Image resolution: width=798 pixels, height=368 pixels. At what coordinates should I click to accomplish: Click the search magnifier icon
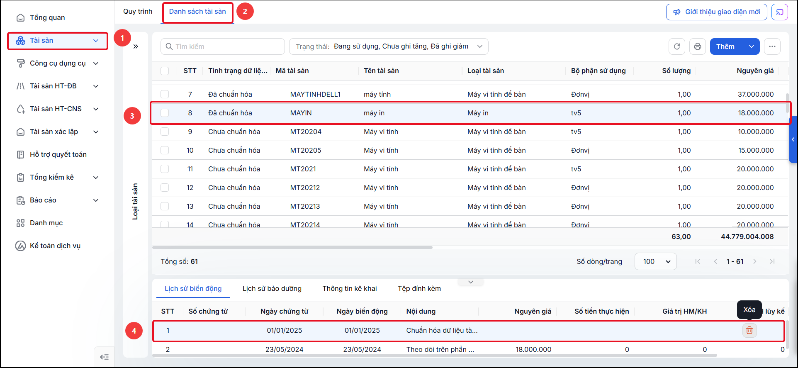pos(169,46)
